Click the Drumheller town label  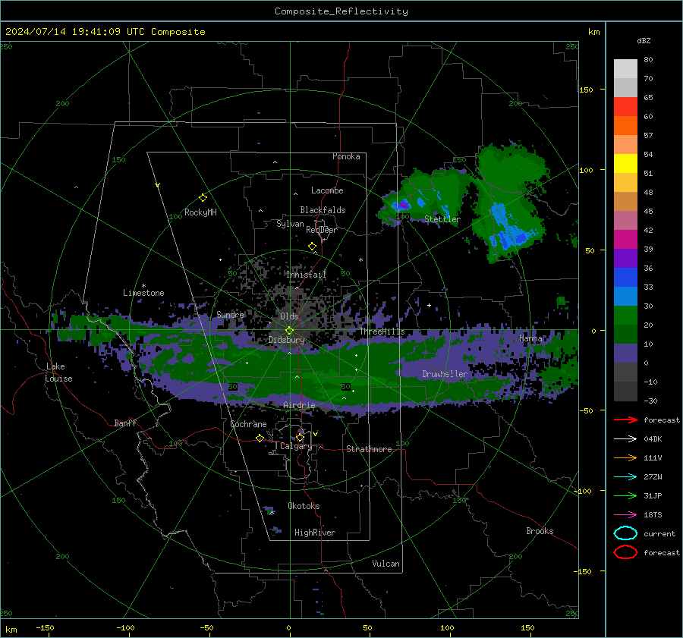[445, 374]
